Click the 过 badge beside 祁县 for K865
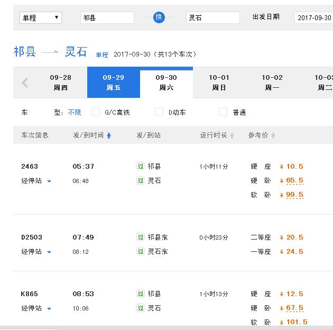 tap(141, 294)
